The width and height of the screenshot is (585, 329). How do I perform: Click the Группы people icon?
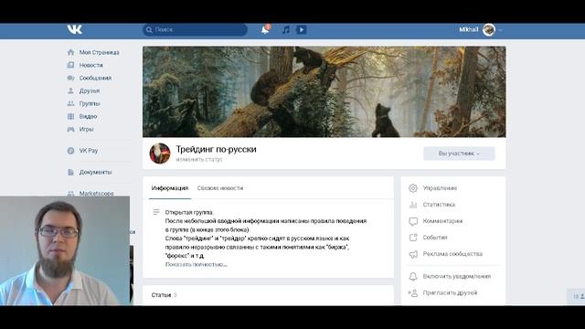(x=71, y=103)
